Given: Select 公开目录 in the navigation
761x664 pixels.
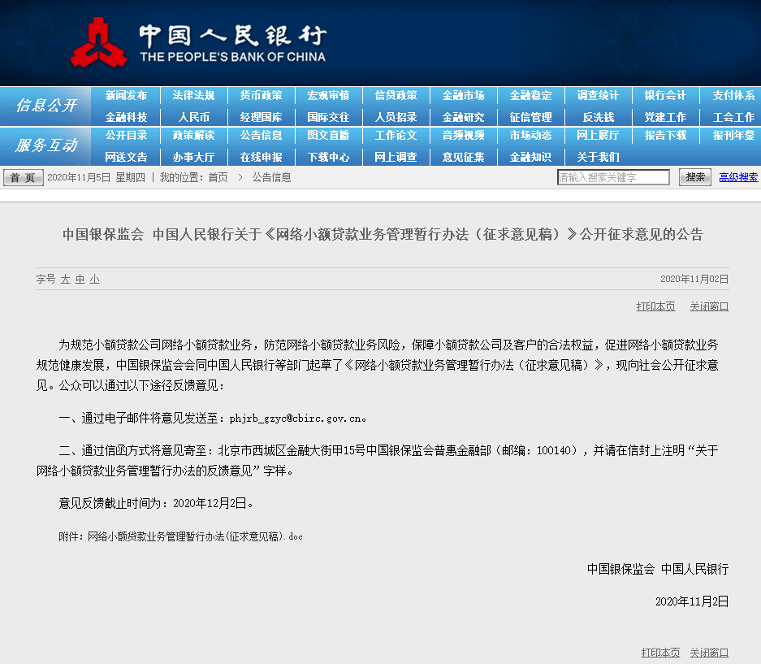Looking at the screenshot, I should (x=126, y=135).
